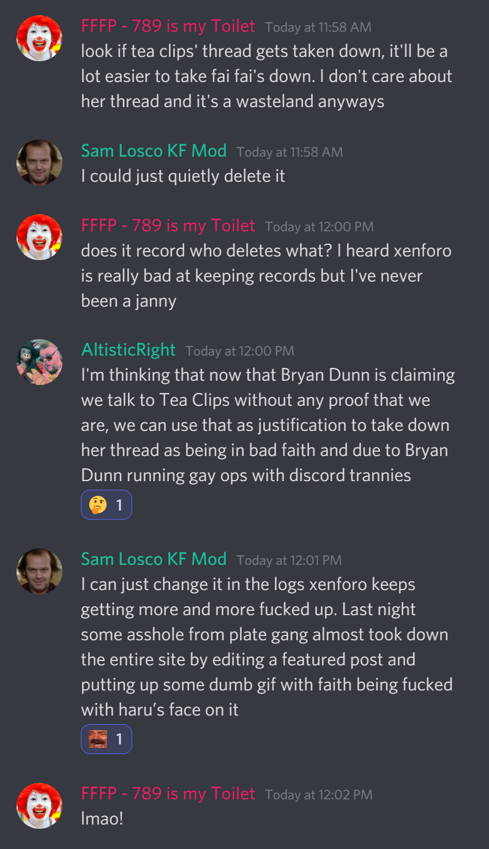
Task: Click username 'Sam Losco KF Mod' at 11:58 AM
Action: tap(154, 151)
